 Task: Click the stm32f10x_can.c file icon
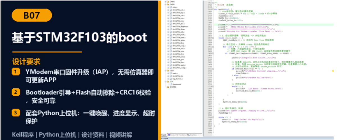click(x=171, y=15)
